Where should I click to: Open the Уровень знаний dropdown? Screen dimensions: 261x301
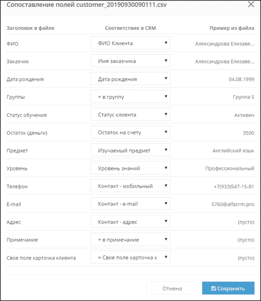130,168
